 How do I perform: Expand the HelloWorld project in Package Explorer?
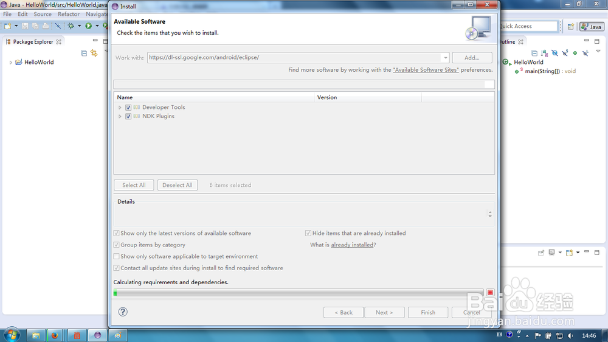(x=10, y=63)
